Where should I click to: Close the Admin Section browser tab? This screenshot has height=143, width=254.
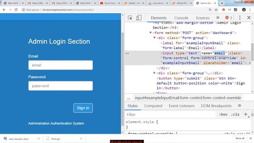click(215, 3)
